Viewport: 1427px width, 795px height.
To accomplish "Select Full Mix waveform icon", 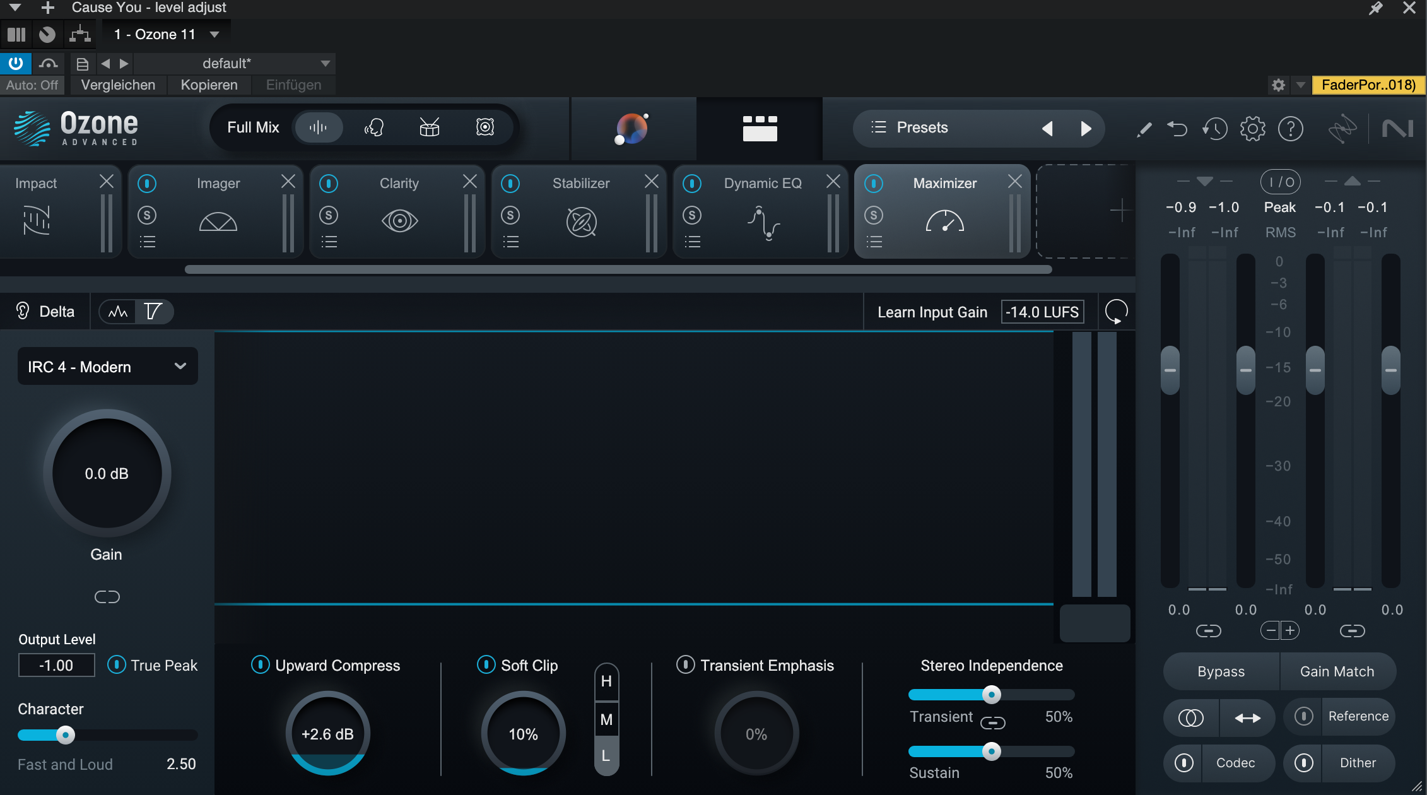I will coord(319,127).
